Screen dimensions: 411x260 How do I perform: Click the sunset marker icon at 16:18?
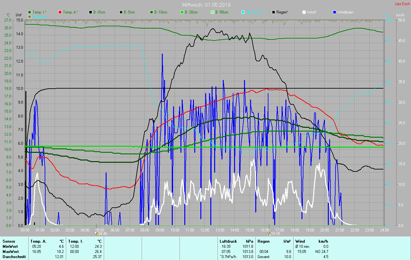pyautogui.click(x=269, y=234)
